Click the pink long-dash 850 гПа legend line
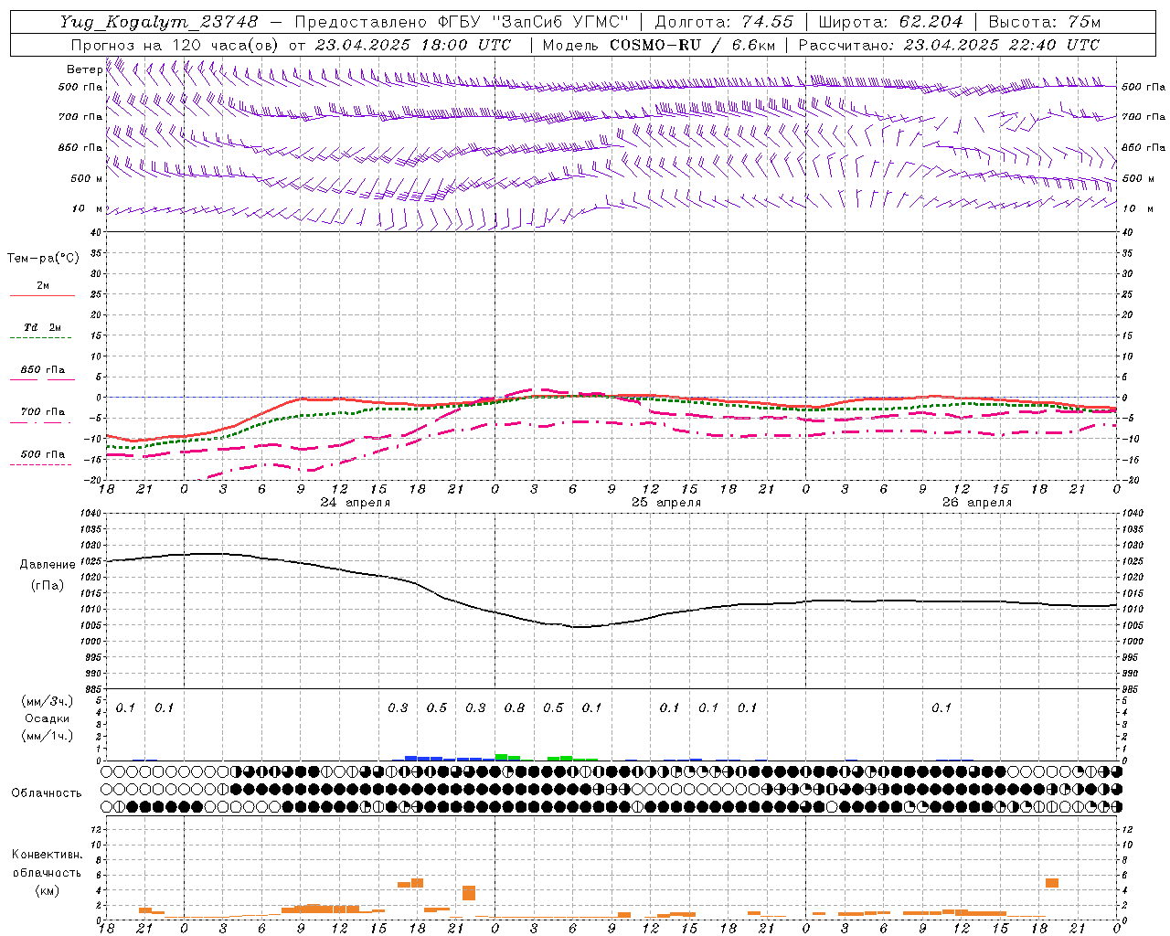 pyautogui.click(x=42, y=379)
